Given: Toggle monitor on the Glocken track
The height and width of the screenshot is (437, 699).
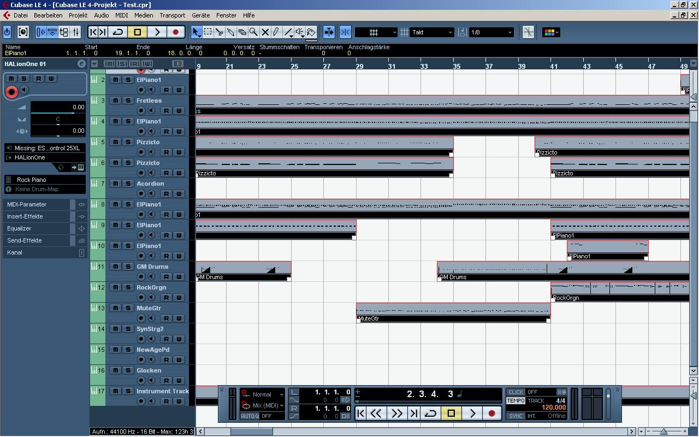Looking at the screenshot, I should coord(151,380).
